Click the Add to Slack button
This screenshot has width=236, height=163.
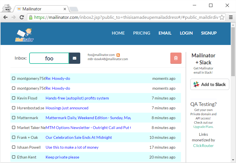pyautogui.click(x=210, y=84)
